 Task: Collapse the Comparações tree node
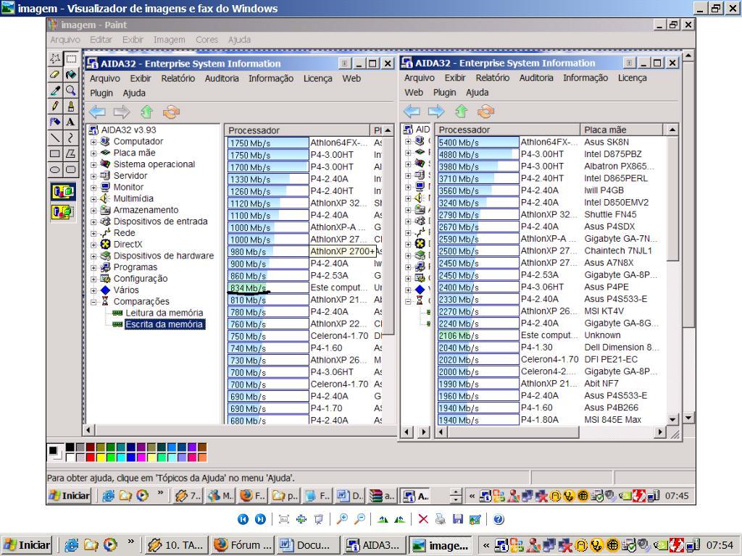click(x=93, y=302)
